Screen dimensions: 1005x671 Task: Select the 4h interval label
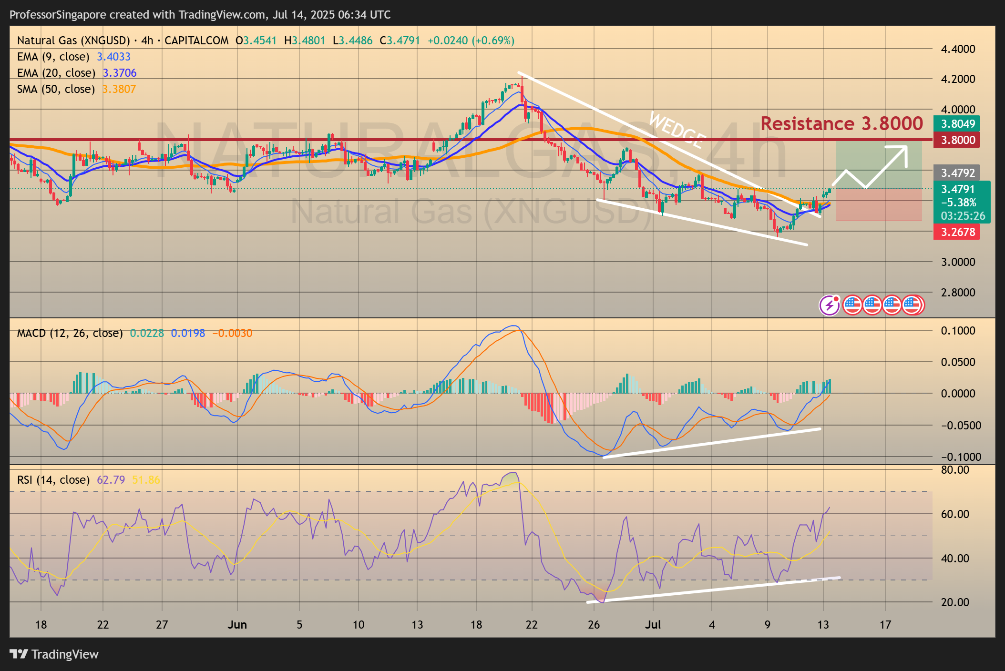pos(147,41)
